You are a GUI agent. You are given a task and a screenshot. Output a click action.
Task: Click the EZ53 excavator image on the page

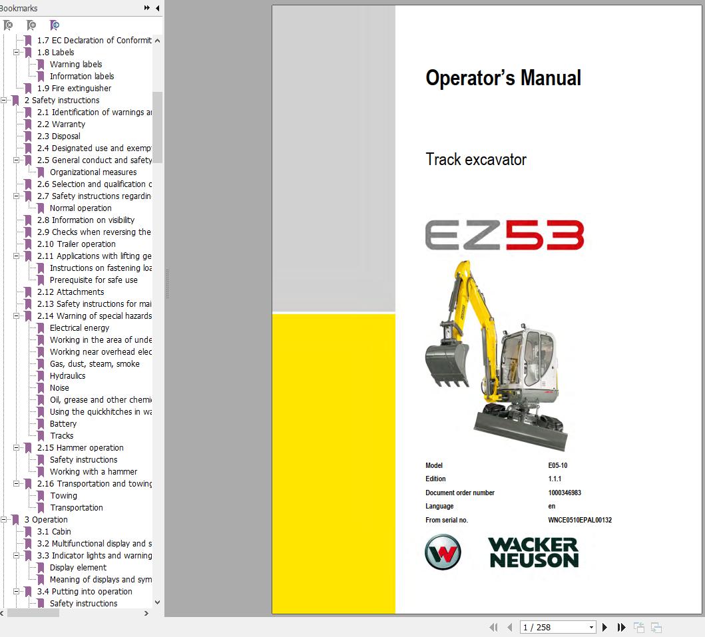(x=497, y=355)
